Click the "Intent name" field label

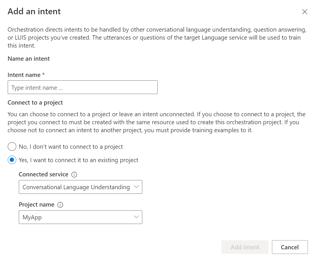point(24,75)
